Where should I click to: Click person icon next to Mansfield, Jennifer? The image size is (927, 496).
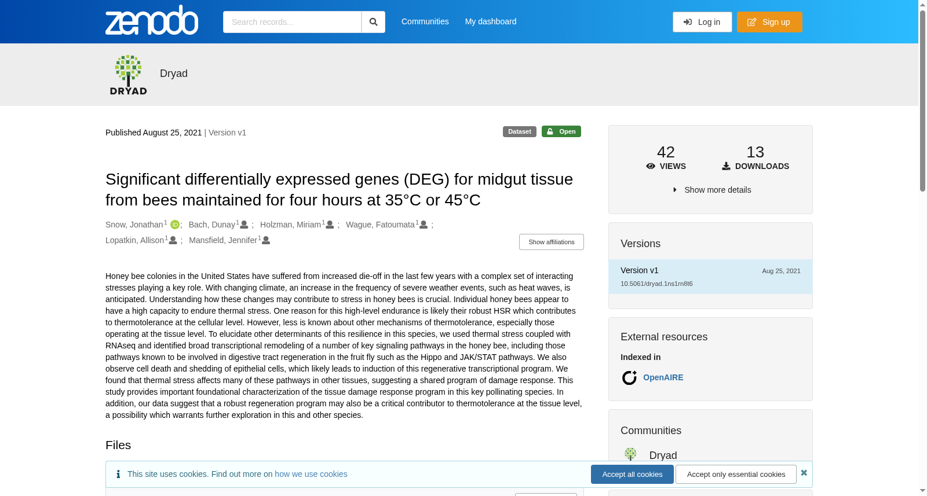click(266, 240)
